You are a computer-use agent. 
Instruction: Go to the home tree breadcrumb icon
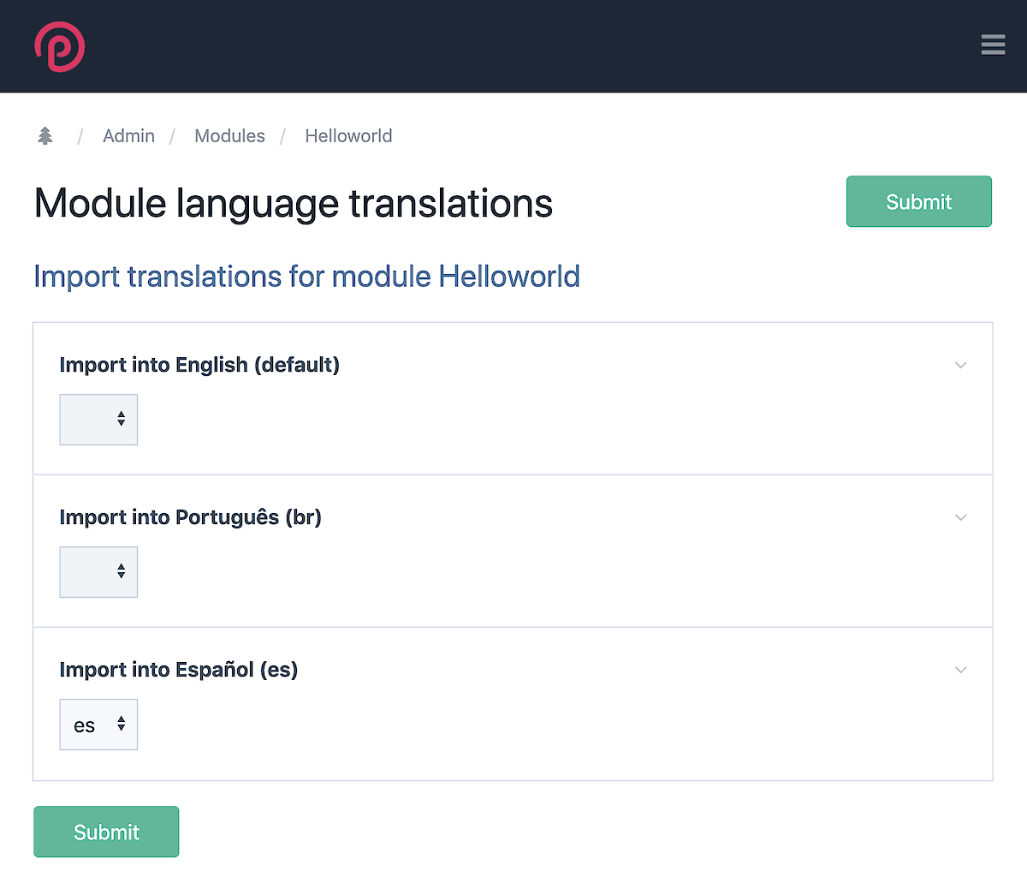45,135
